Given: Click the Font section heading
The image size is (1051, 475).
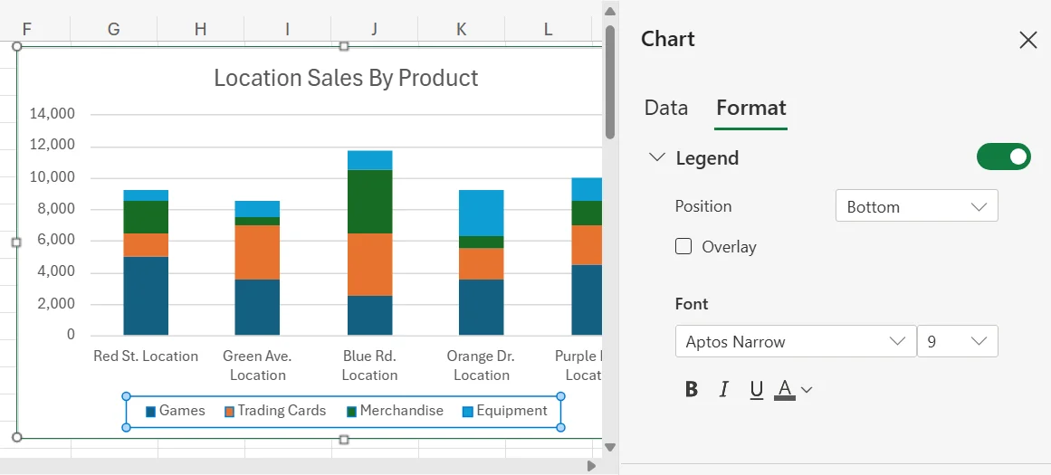Looking at the screenshot, I should point(692,303).
